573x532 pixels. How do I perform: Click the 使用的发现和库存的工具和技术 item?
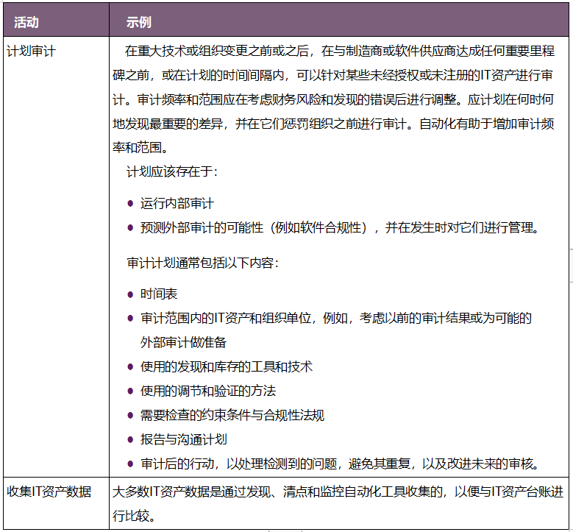(x=227, y=366)
